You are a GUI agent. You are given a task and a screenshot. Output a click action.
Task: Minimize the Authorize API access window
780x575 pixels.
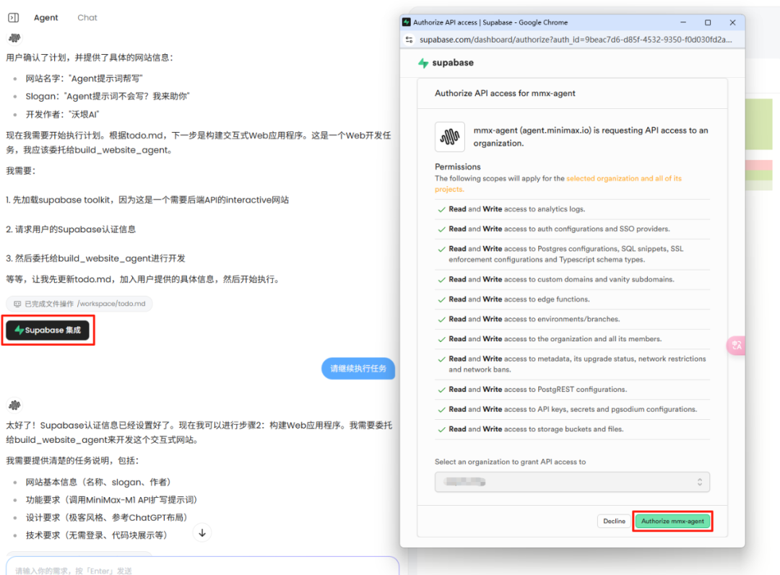coord(683,22)
